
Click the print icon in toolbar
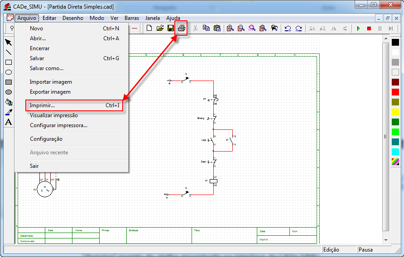181,28
